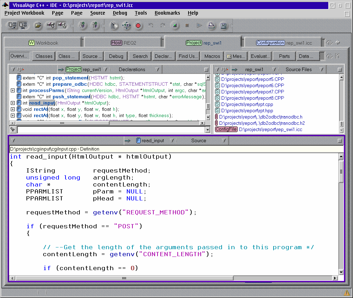Click the source pane vertical scrollbar thumb
The width and height of the screenshot is (353, 298).
coord(341,171)
